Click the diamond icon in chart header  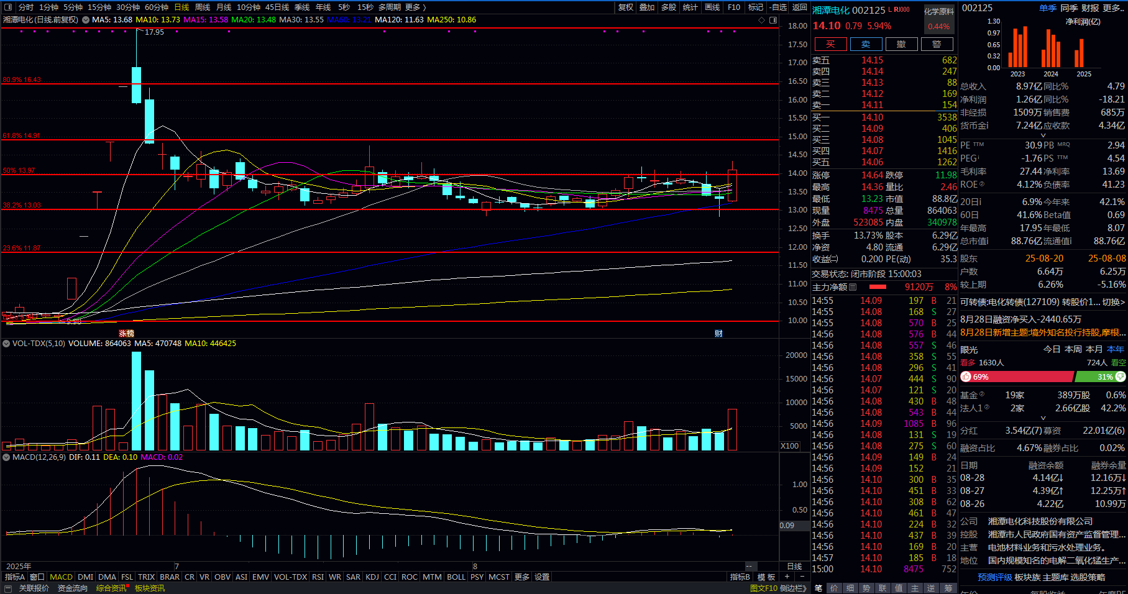pos(762,21)
